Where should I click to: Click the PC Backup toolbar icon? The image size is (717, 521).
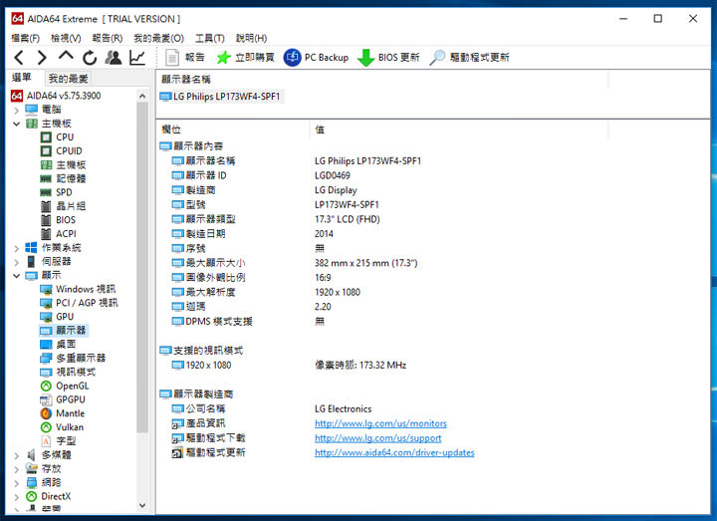click(293, 58)
